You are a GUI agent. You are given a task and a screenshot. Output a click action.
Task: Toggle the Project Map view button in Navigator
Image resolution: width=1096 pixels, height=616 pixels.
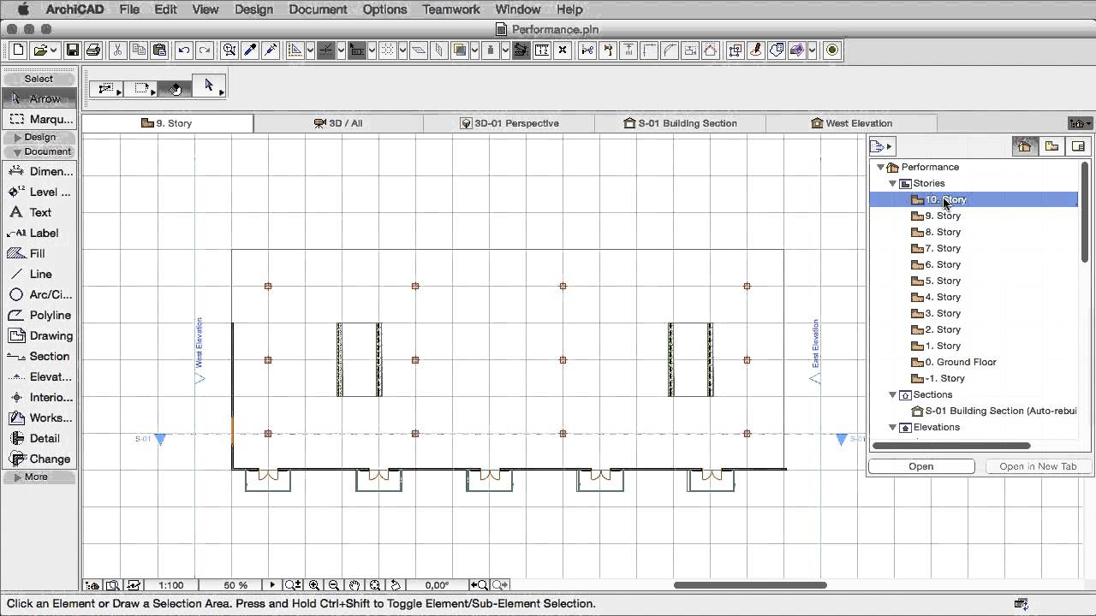click(x=1024, y=146)
